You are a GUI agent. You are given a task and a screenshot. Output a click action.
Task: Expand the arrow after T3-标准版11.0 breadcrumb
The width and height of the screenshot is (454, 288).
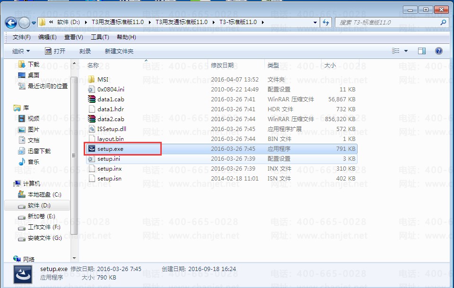262,22
